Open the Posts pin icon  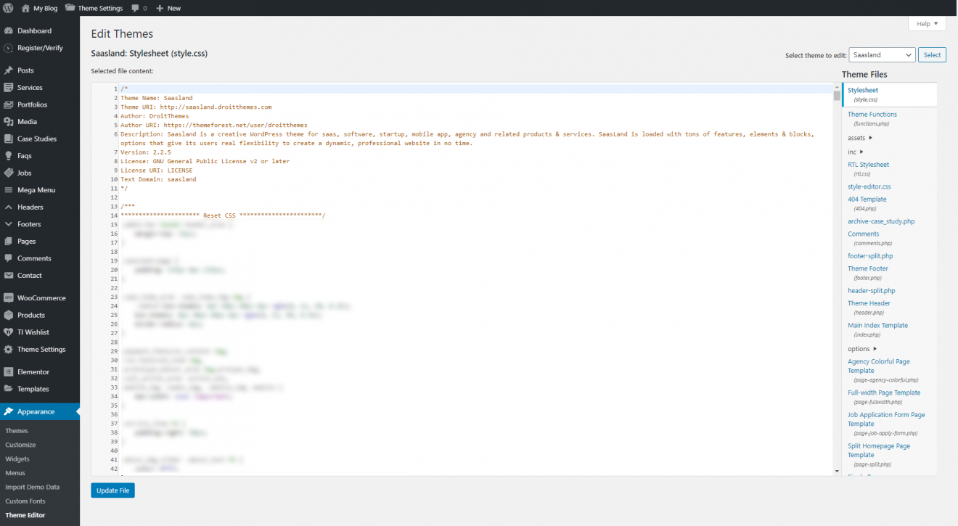pyautogui.click(x=9, y=70)
